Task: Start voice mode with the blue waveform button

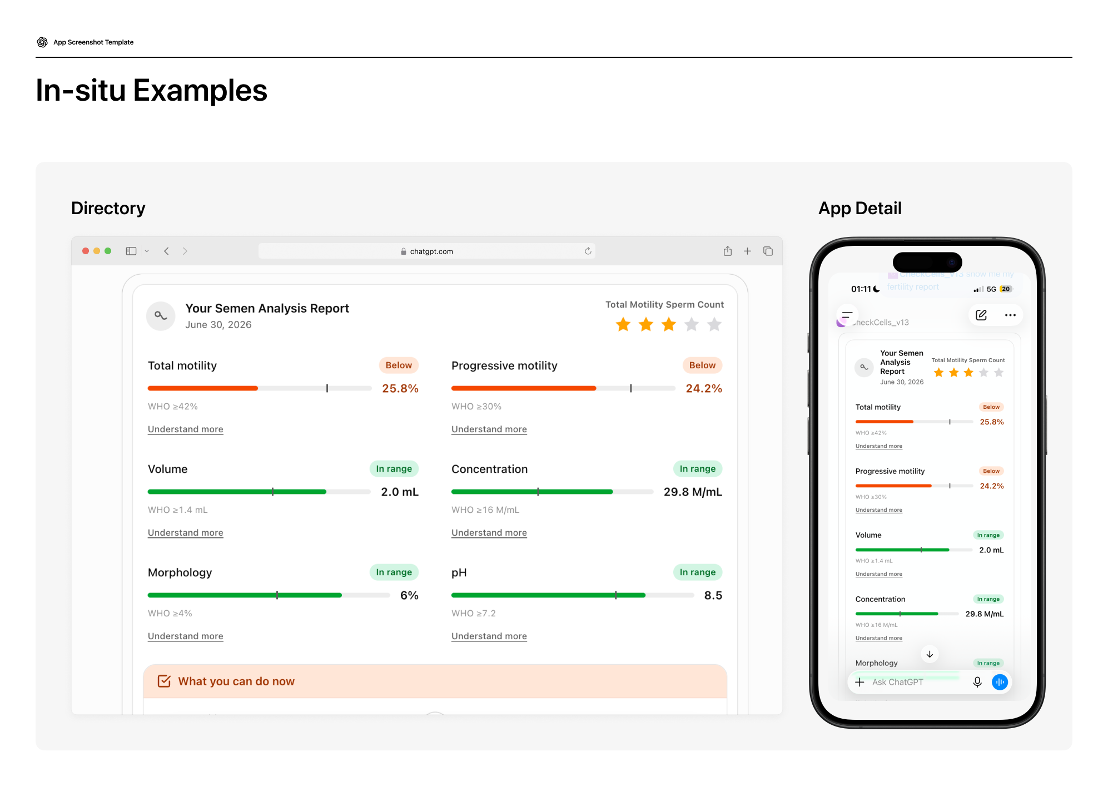Action: coord(1000,682)
